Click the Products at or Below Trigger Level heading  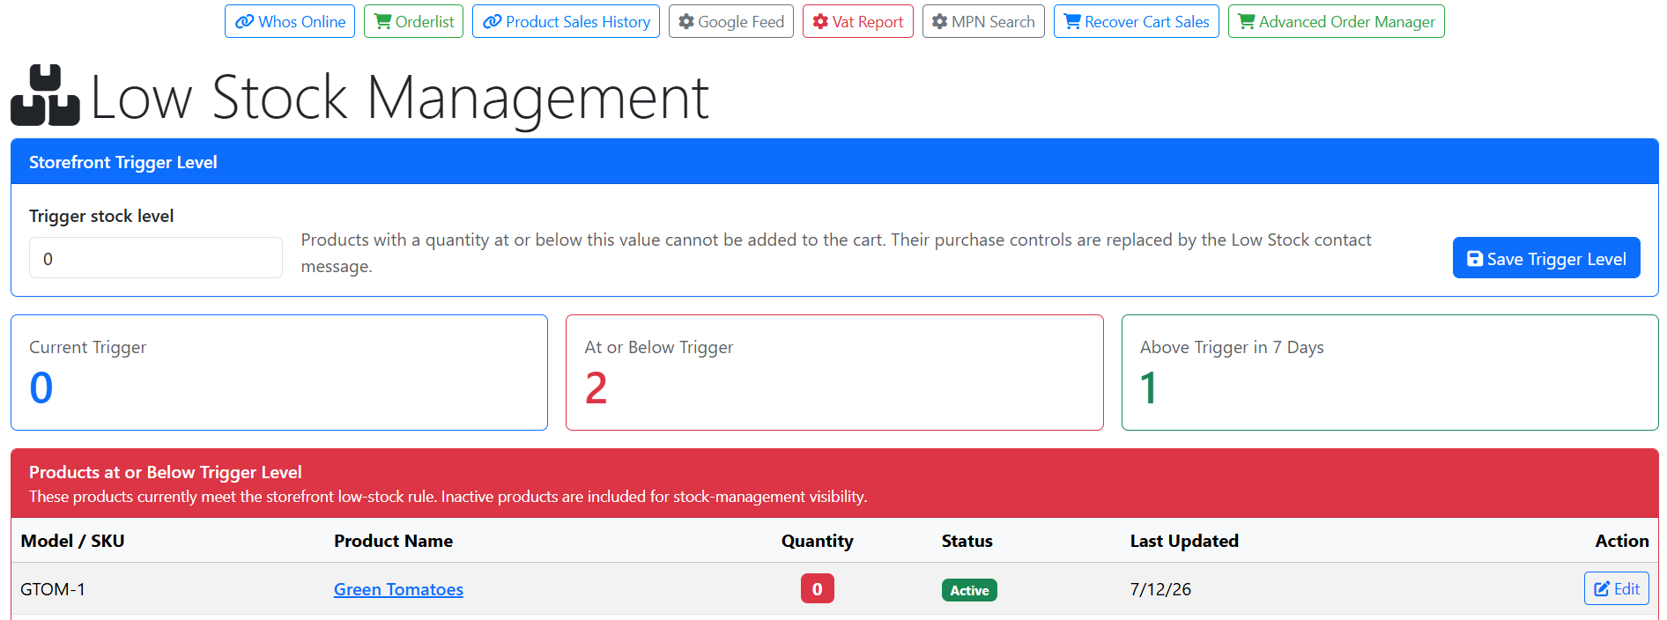[166, 472]
